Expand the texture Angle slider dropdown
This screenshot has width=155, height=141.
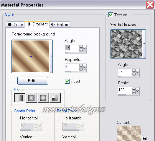[137, 72]
